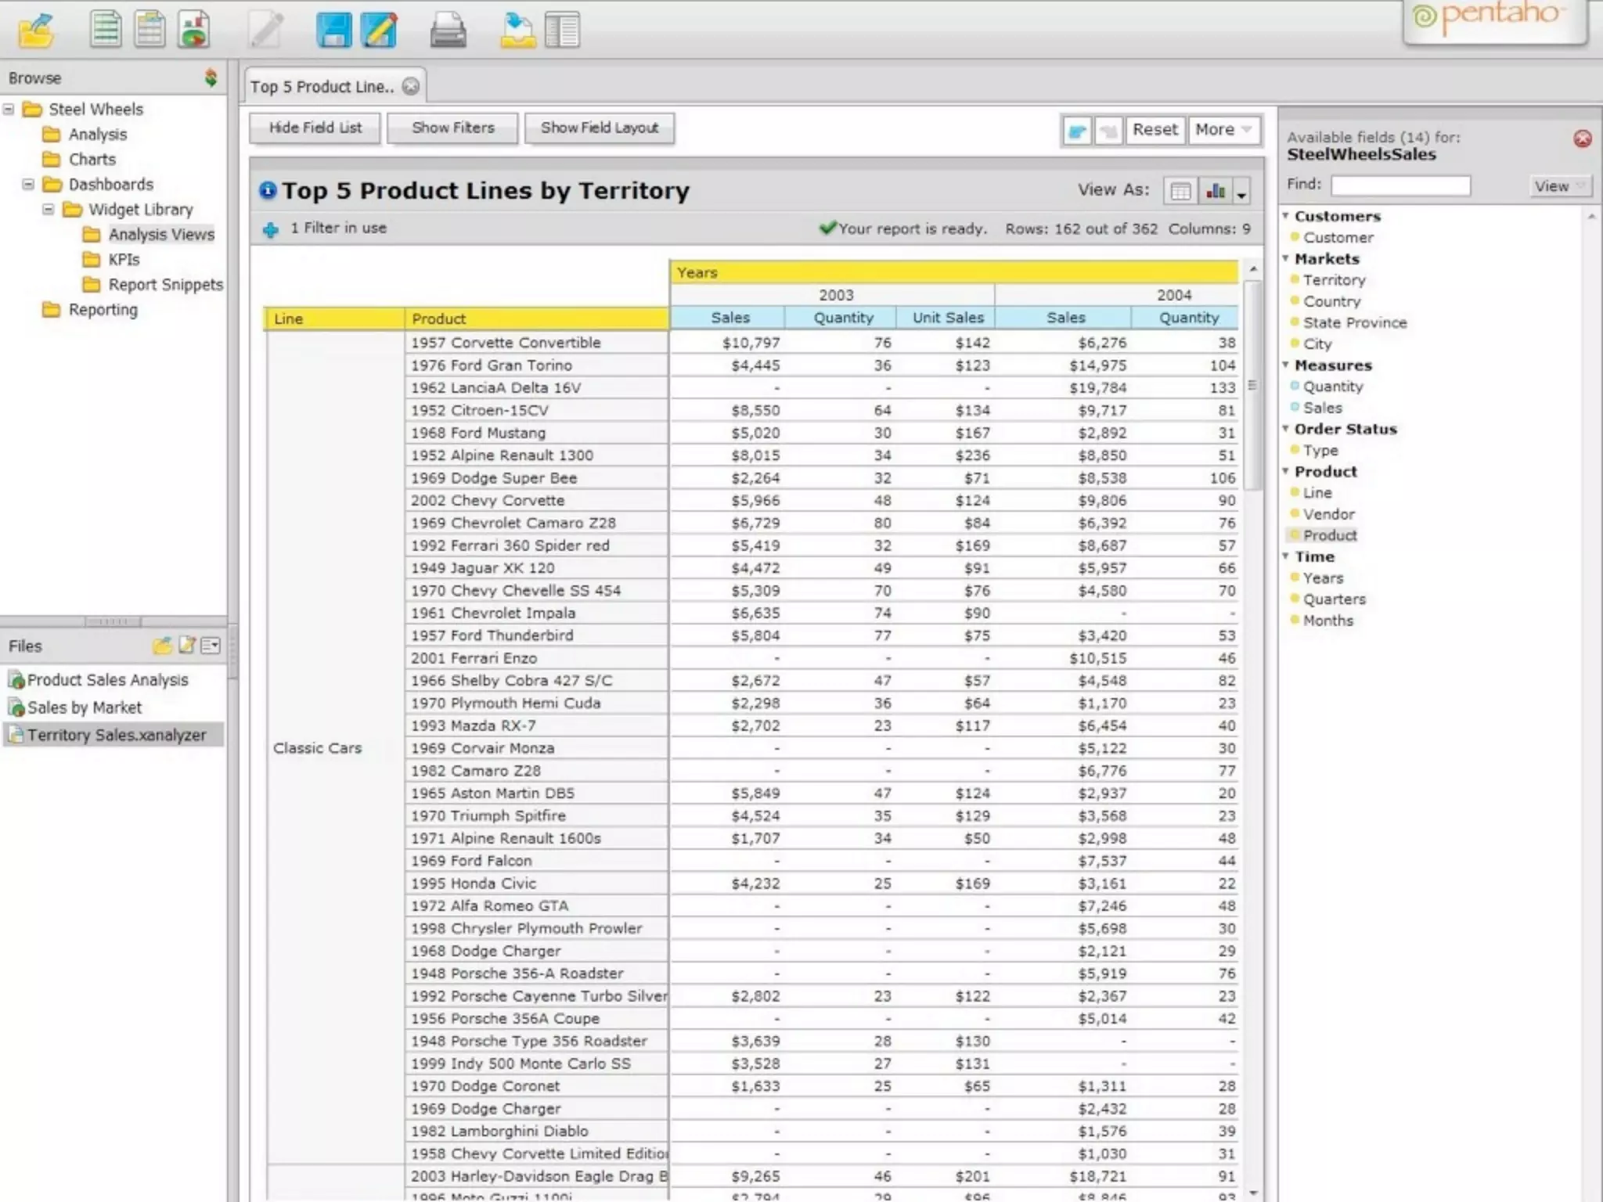
Task: Collapse the Dashboards folder tree node
Action: [x=28, y=185]
